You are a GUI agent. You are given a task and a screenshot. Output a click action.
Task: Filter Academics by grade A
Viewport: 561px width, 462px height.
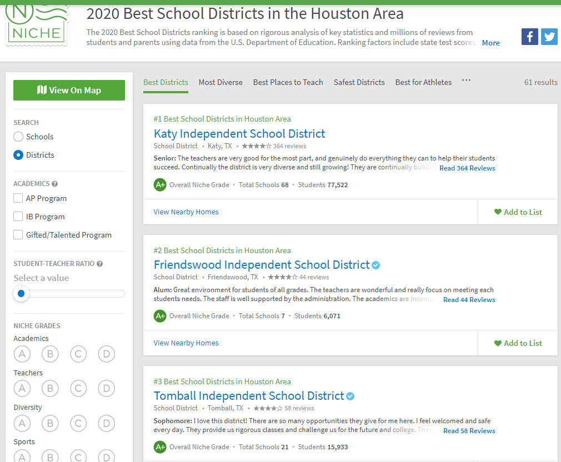(x=22, y=354)
